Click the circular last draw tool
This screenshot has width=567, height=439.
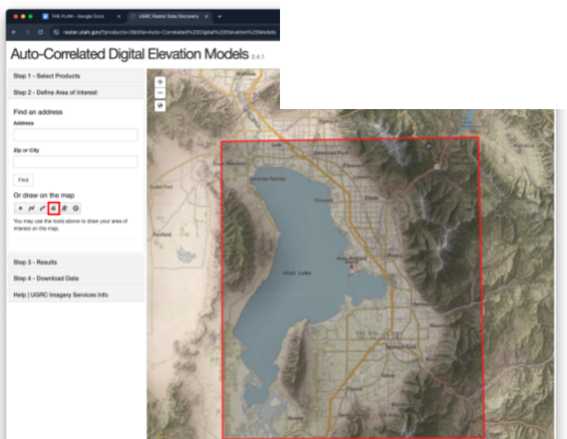(x=76, y=208)
